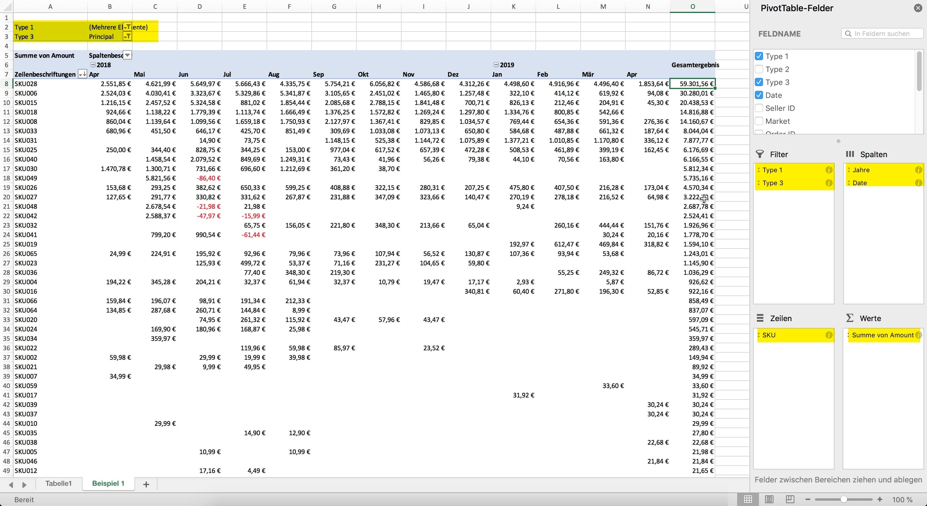Check the Market field checkbox
This screenshot has width=927, height=506.
759,121
